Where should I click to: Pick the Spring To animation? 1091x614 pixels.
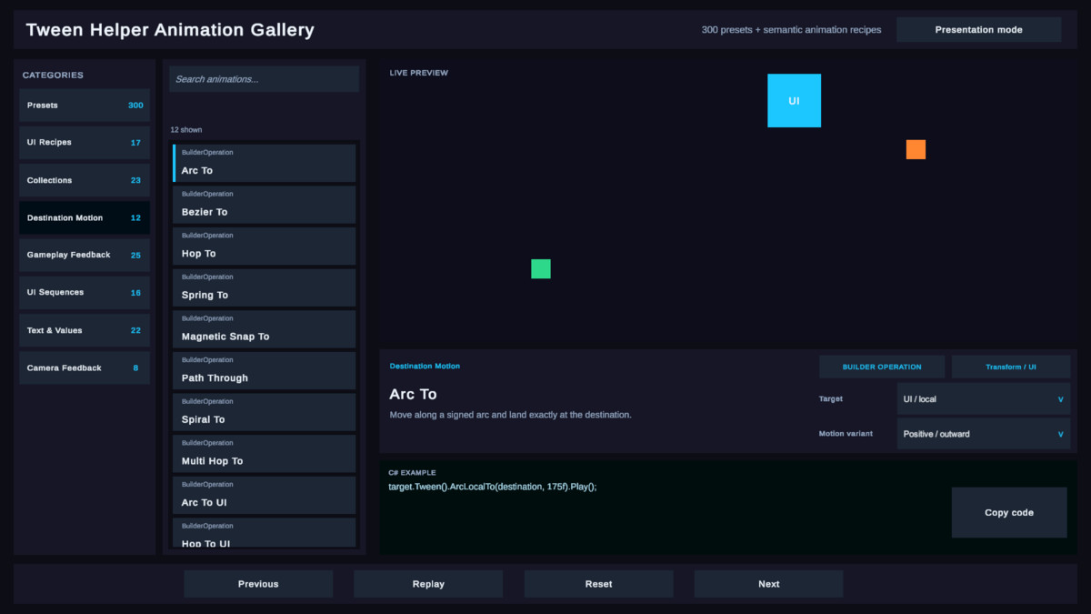tap(264, 287)
